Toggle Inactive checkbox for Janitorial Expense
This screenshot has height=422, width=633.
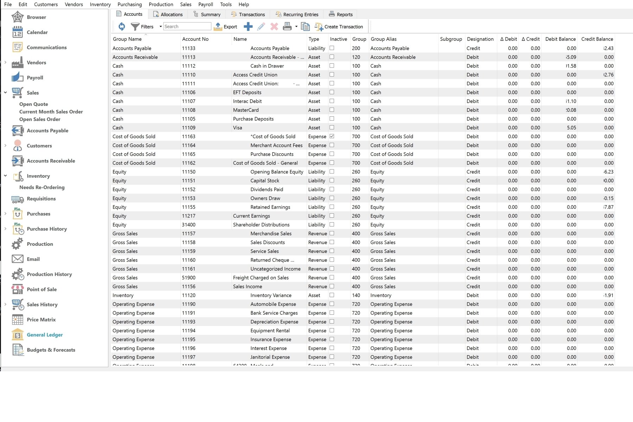pyautogui.click(x=332, y=357)
